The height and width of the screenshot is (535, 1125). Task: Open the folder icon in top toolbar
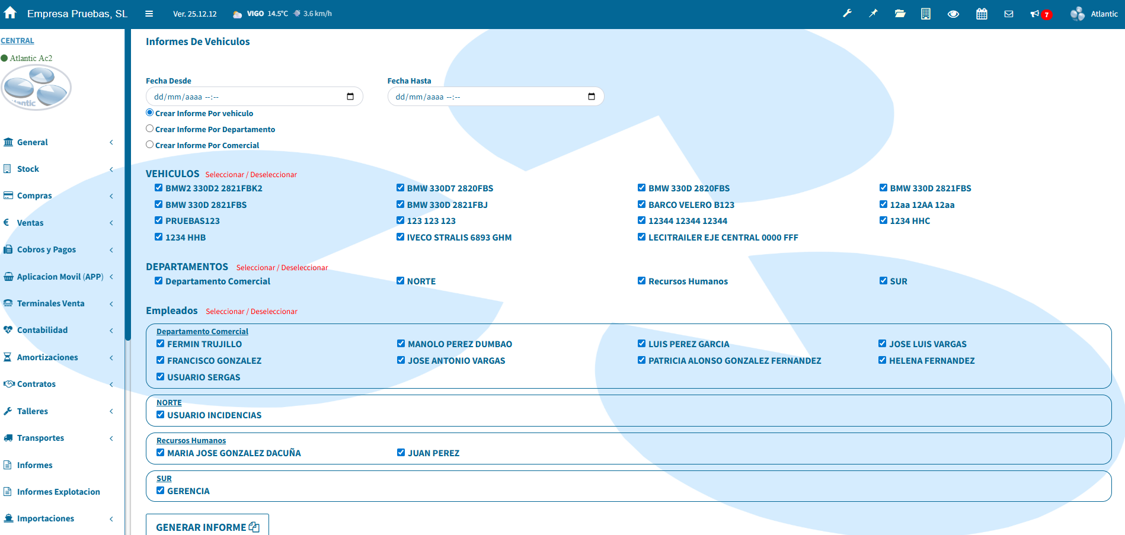coord(900,14)
